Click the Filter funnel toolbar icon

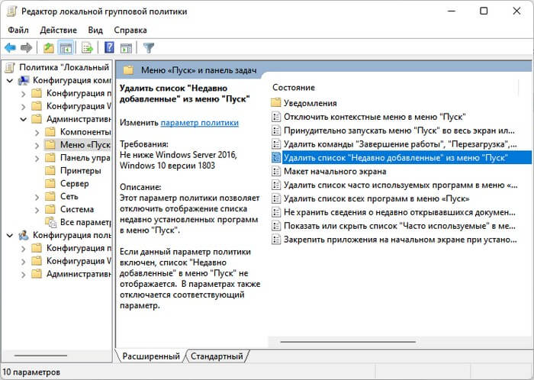click(x=149, y=47)
